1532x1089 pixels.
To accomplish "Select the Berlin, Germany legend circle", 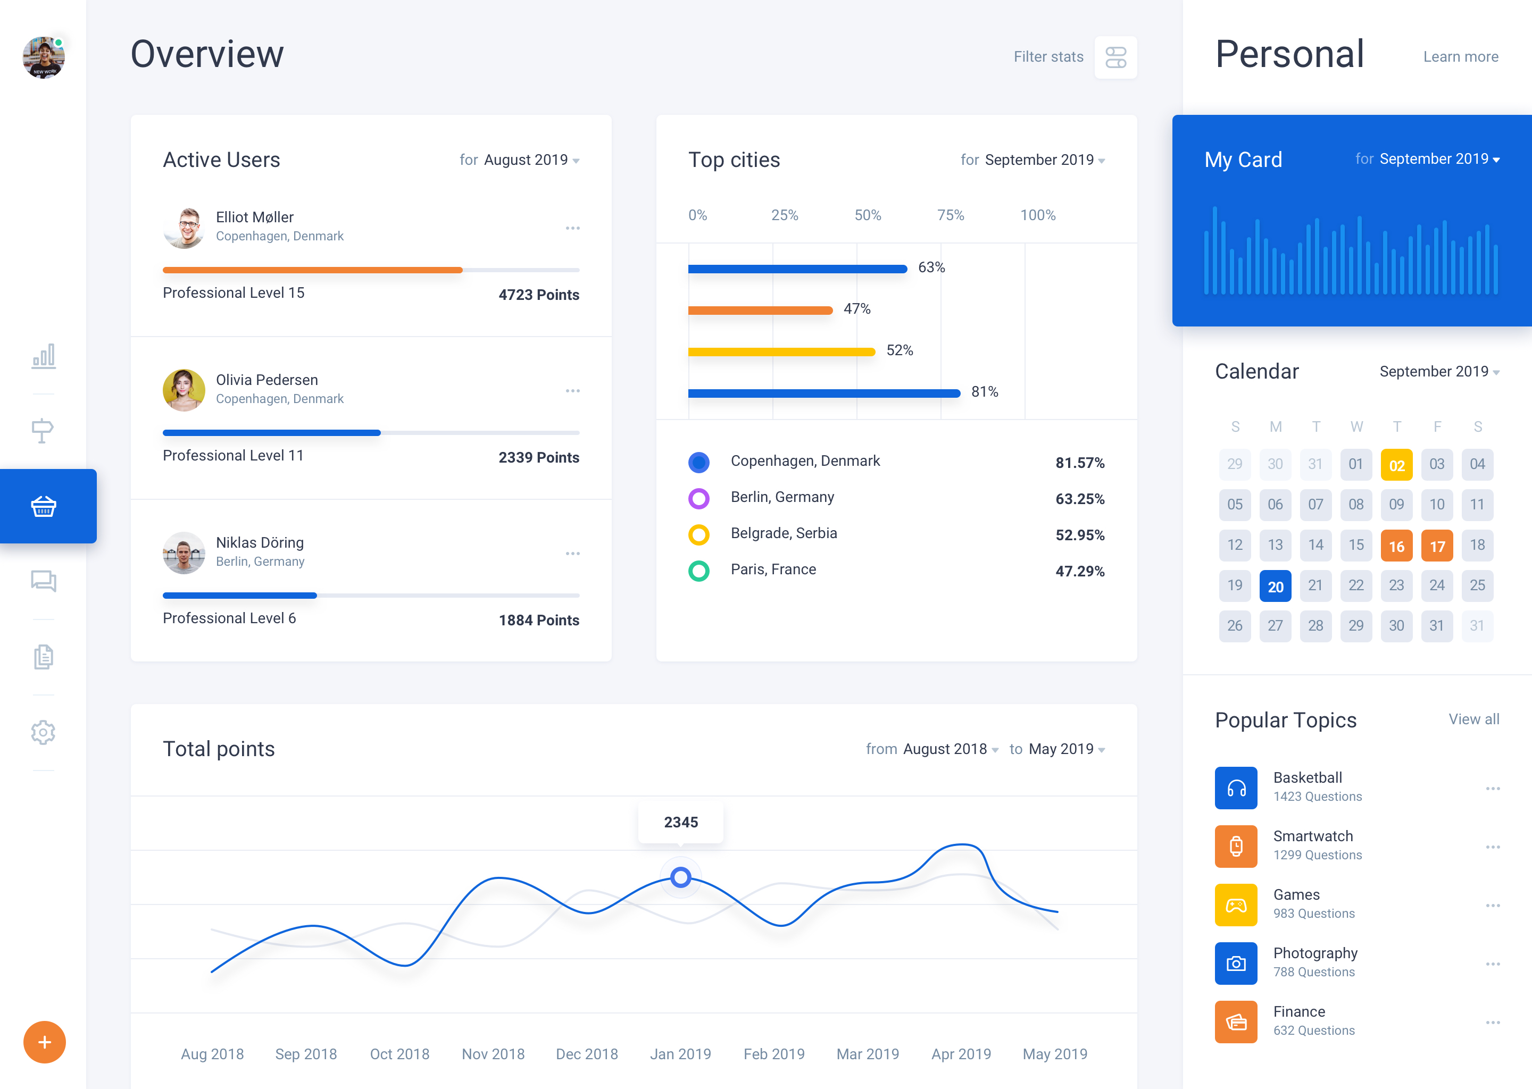I will pyautogui.click(x=698, y=498).
